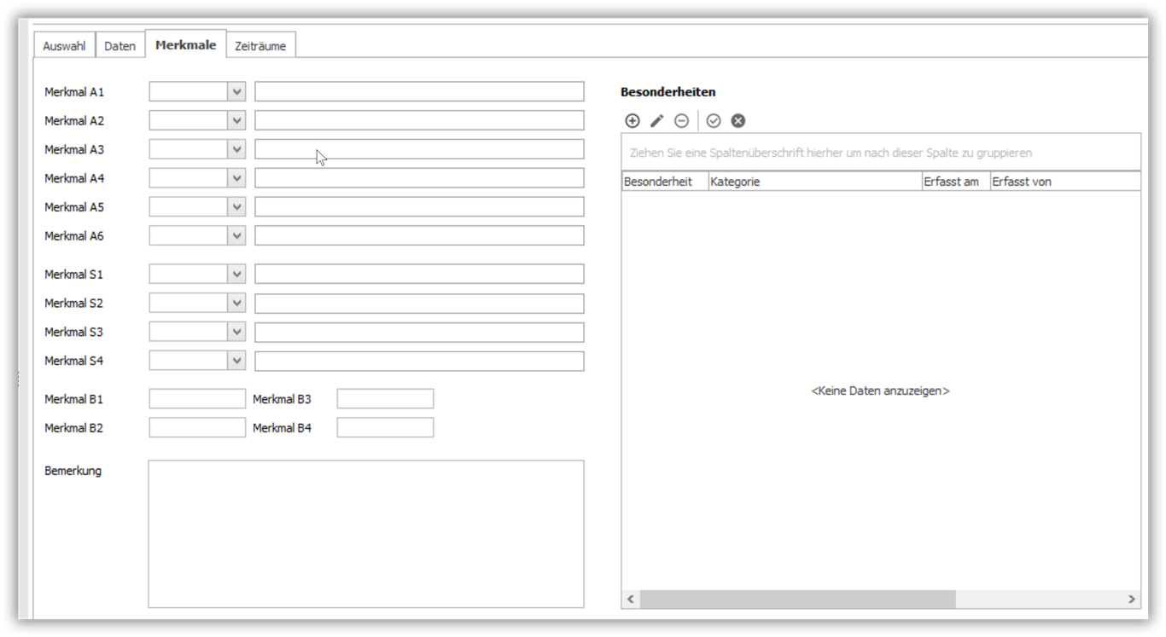Switch to the Daten tab

120,46
